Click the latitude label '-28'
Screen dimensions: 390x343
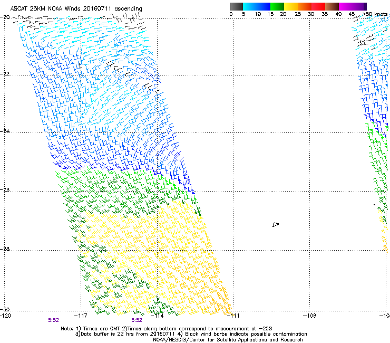point(5,249)
